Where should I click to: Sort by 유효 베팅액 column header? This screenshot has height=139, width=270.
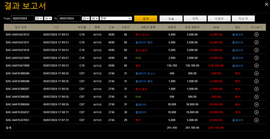192,27
